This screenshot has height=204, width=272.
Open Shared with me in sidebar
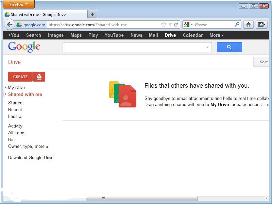tap(25, 94)
